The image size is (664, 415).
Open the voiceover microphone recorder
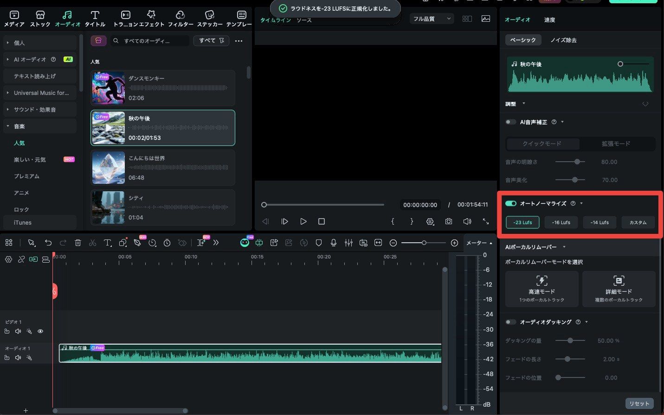coord(334,243)
